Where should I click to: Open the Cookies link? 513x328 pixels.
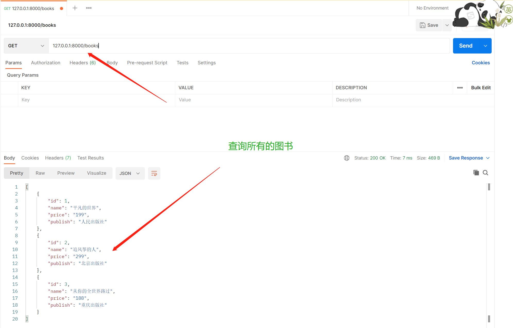pos(481,63)
